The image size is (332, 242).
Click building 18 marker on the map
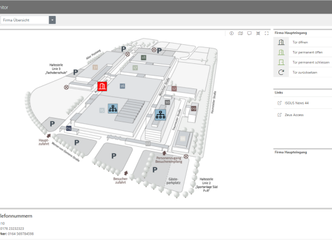pos(143,58)
